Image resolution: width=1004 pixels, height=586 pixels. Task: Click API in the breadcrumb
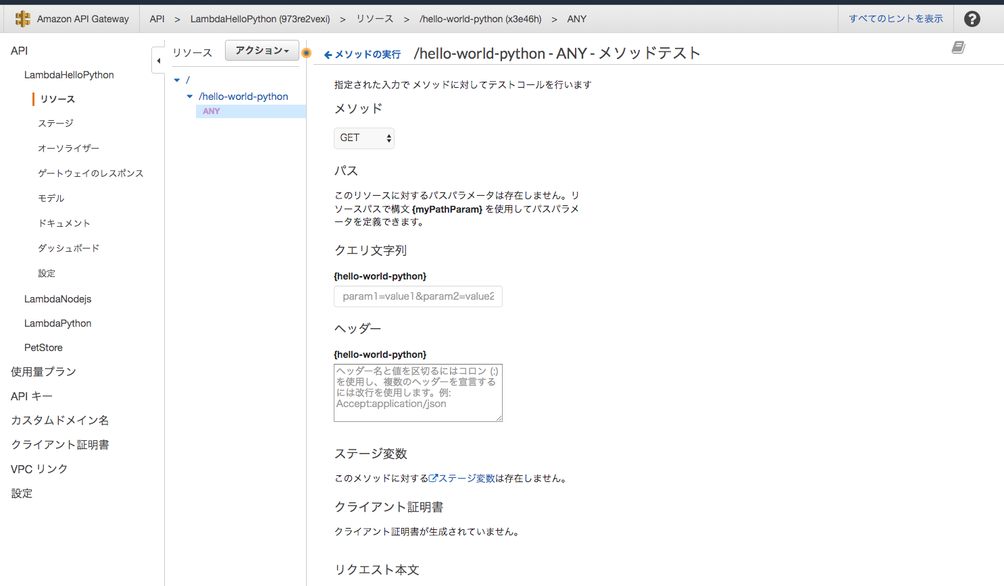(157, 19)
